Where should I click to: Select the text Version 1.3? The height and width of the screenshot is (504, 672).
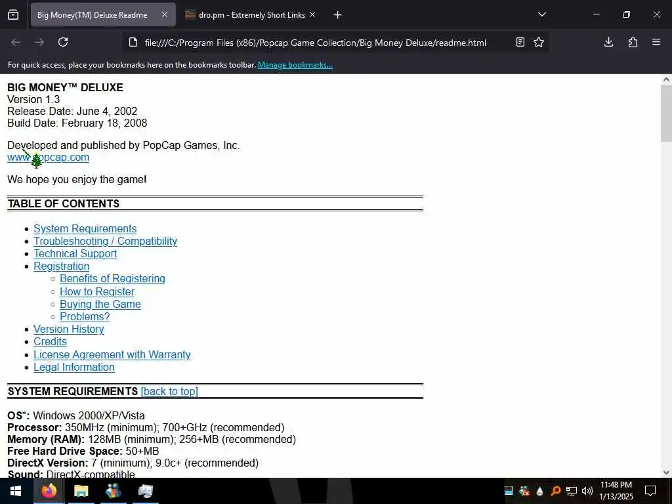tap(33, 100)
